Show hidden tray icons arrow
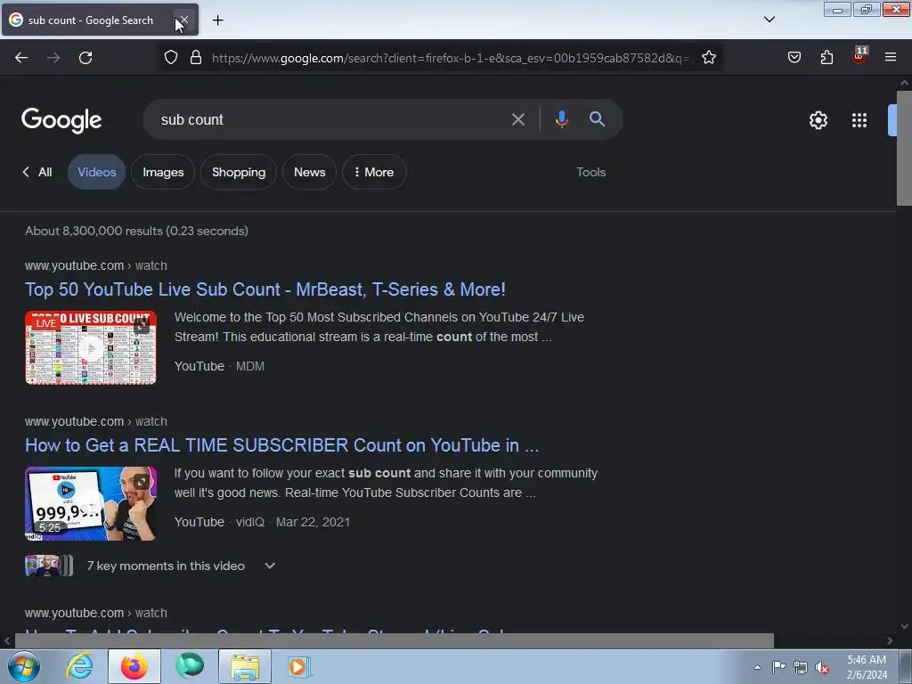The image size is (912, 684). (757, 667)
